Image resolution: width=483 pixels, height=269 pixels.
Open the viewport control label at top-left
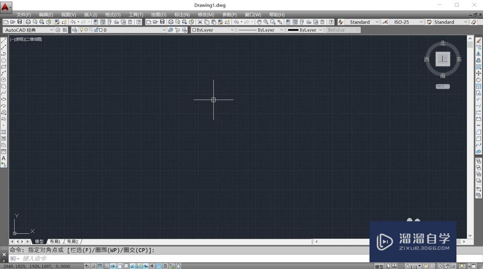[26, 40]
